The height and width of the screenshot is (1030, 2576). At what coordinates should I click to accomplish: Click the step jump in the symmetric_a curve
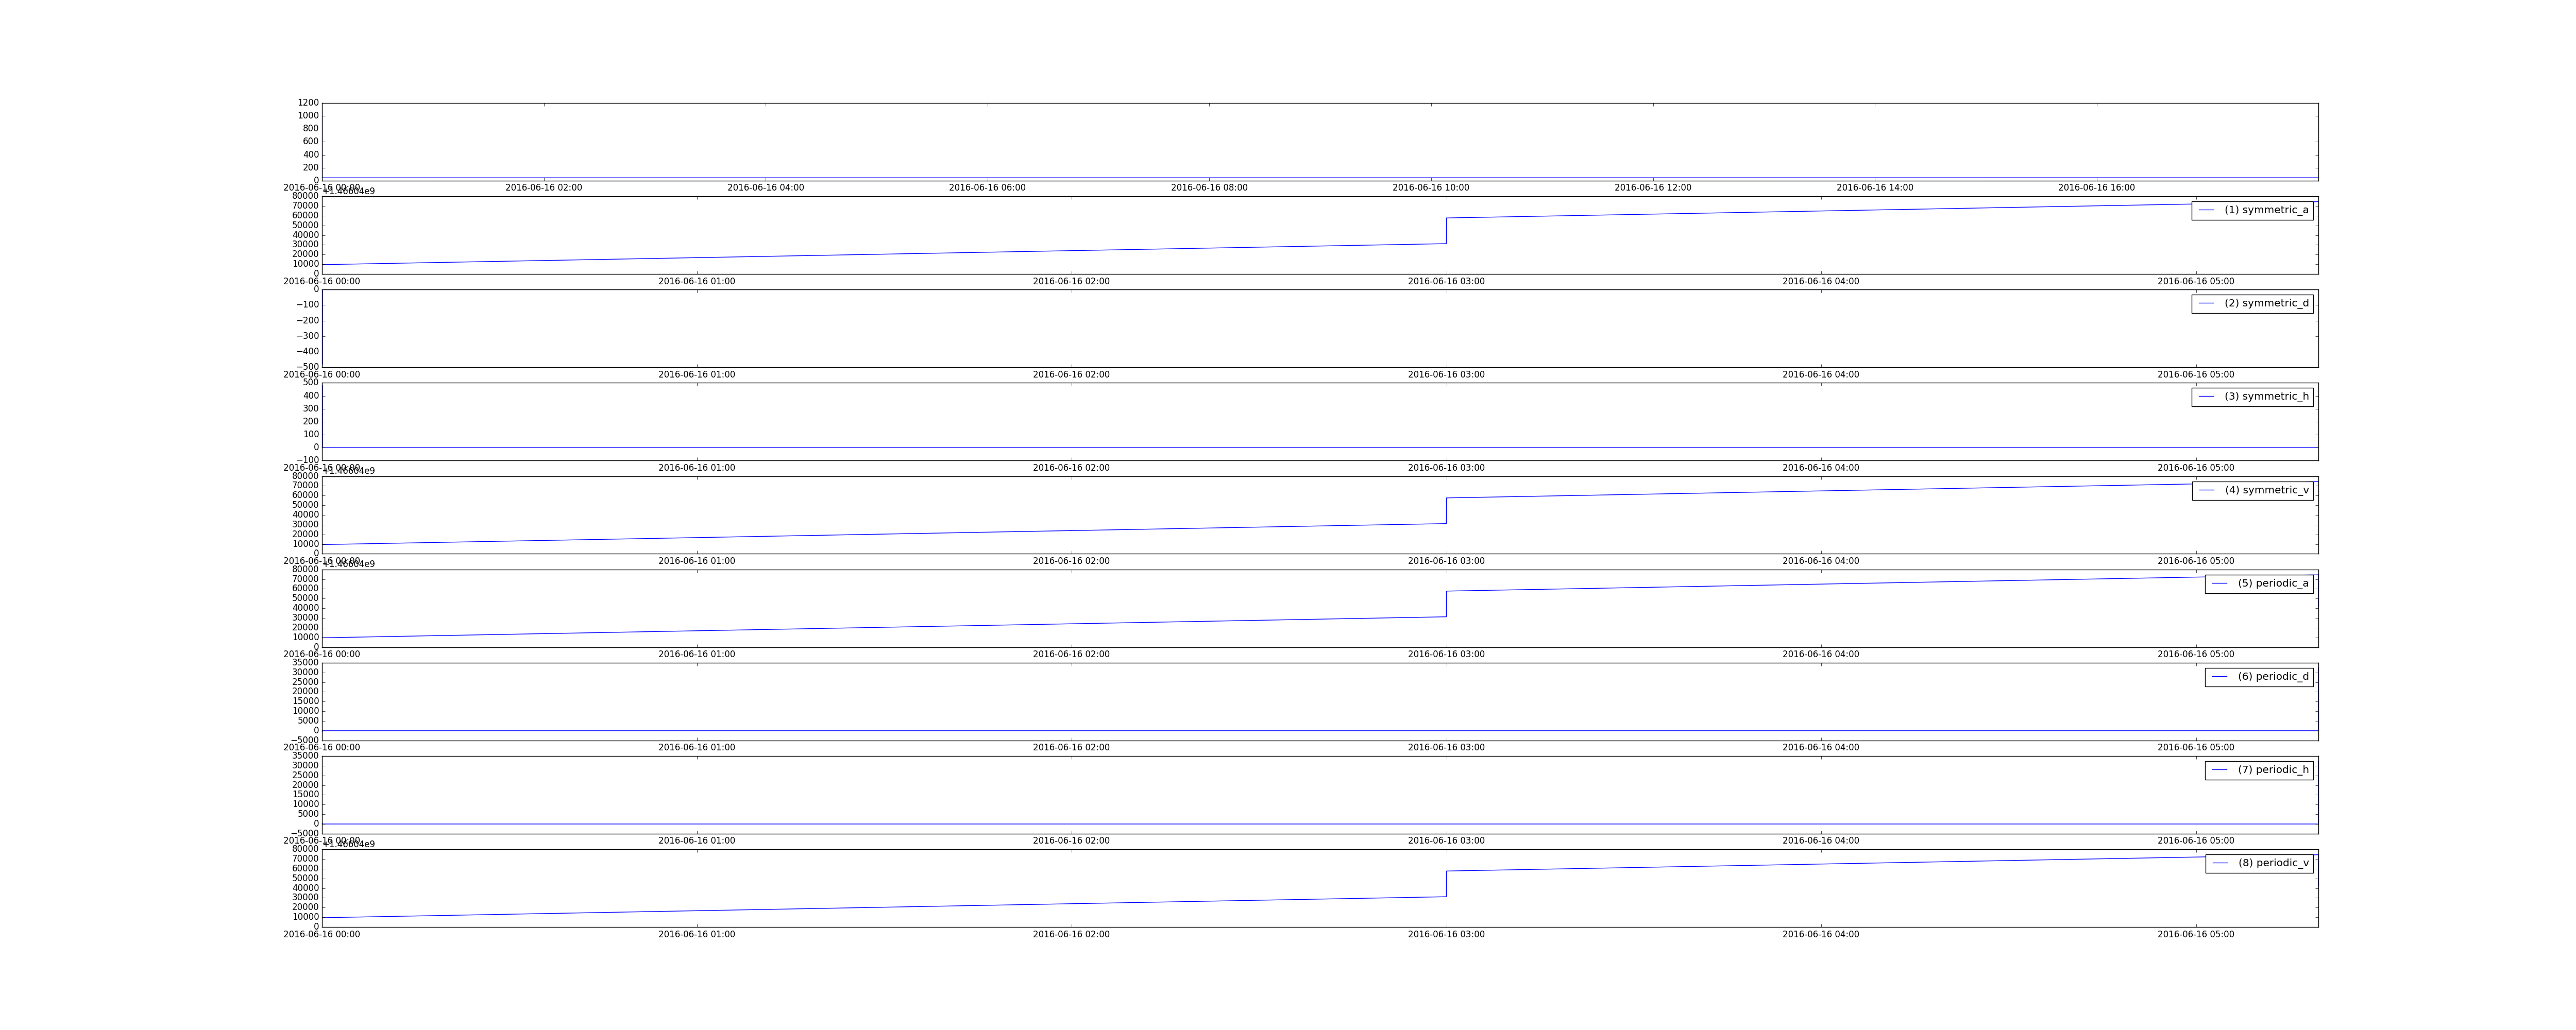pos(1446,231)
